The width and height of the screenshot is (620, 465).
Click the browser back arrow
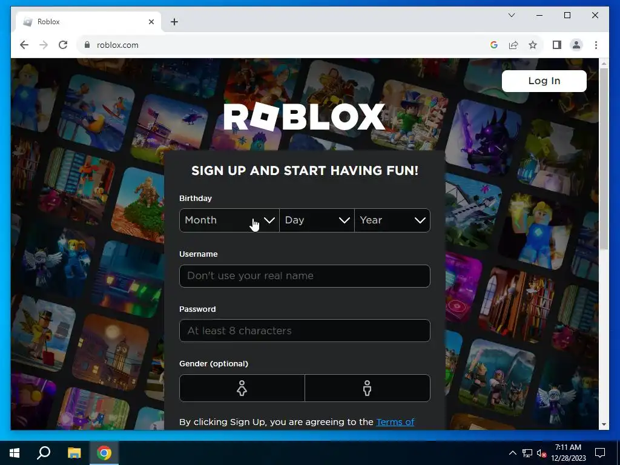point(24,45)
